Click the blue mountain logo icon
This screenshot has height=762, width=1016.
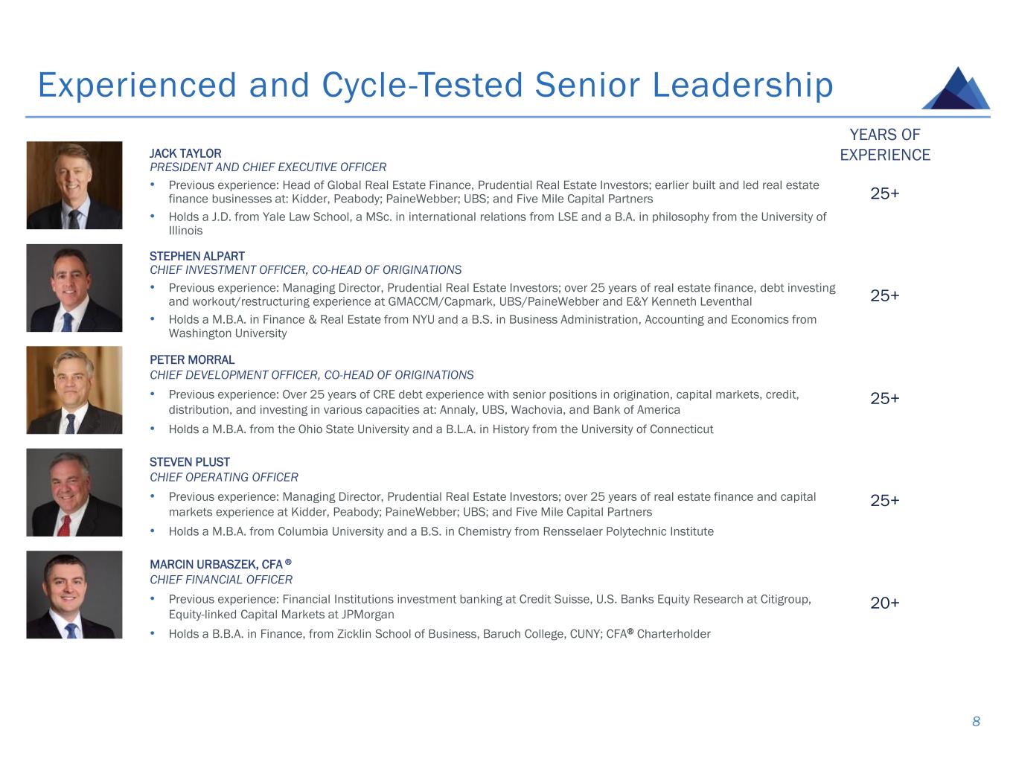956,89
